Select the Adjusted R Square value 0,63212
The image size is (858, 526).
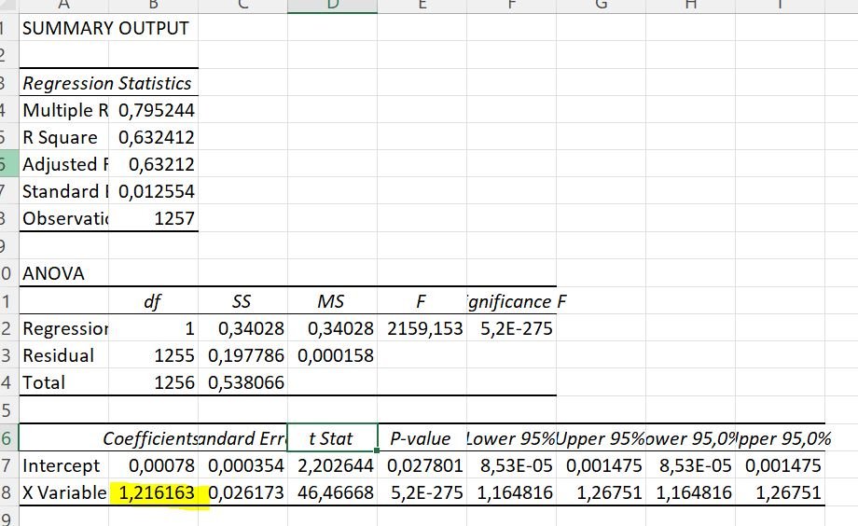tap(161, 164)
